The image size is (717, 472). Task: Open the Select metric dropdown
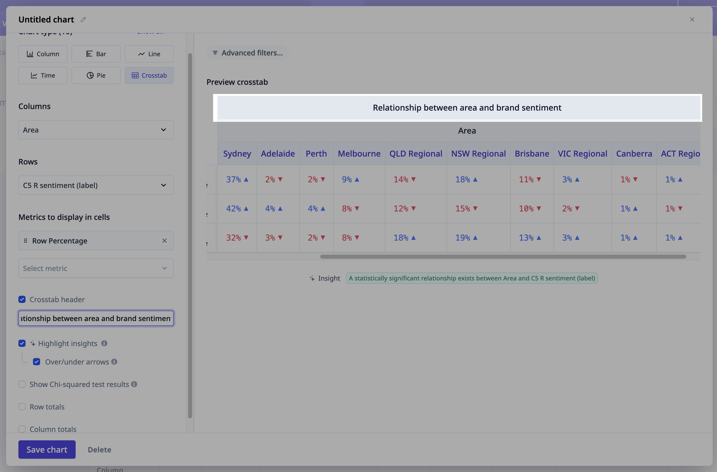(96, 268)
